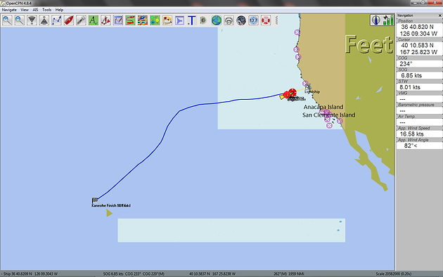This screenshot has height=277, width=443.
Task: Grab the toolbar grip handle
Action: click(x=276, y=20)
